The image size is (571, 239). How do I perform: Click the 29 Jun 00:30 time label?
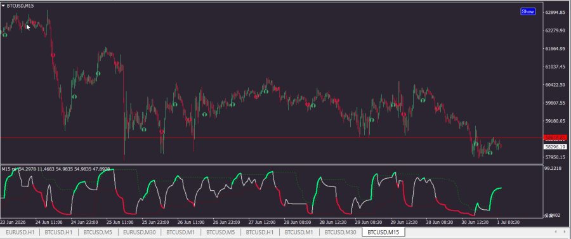tap(368, 223)
